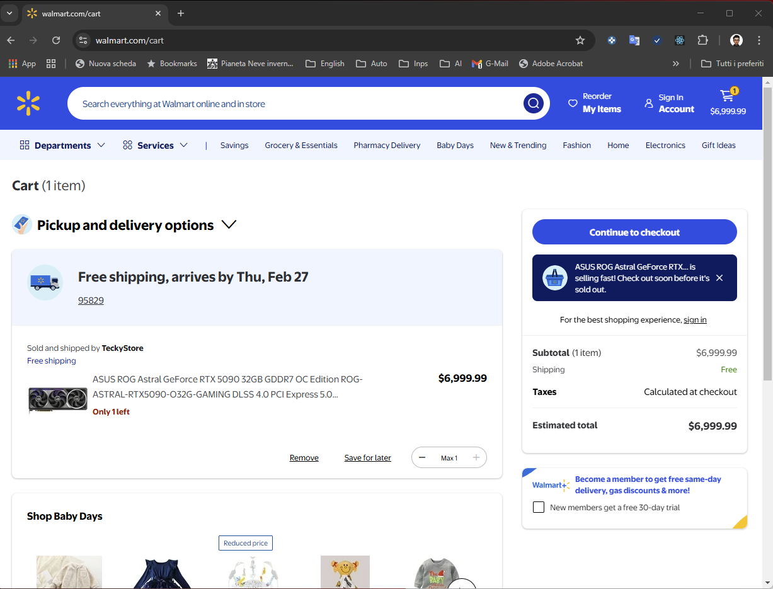Image resolution: width=773 pixels, height=589 pixels.
Task: Click Become a member link
Action: 648,484
